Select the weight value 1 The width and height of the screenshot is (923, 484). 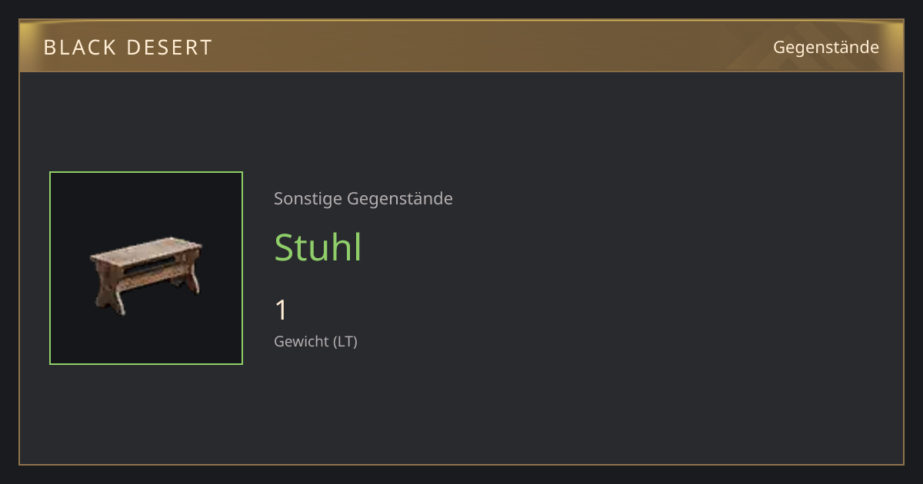282,310
